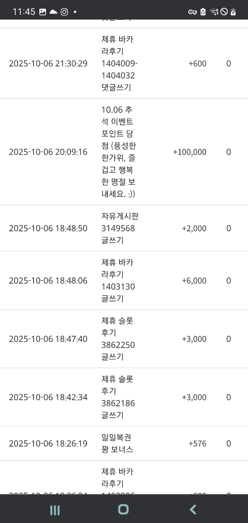
Task: Tap the +576 bonus points amount
Action: pos(197,444)
